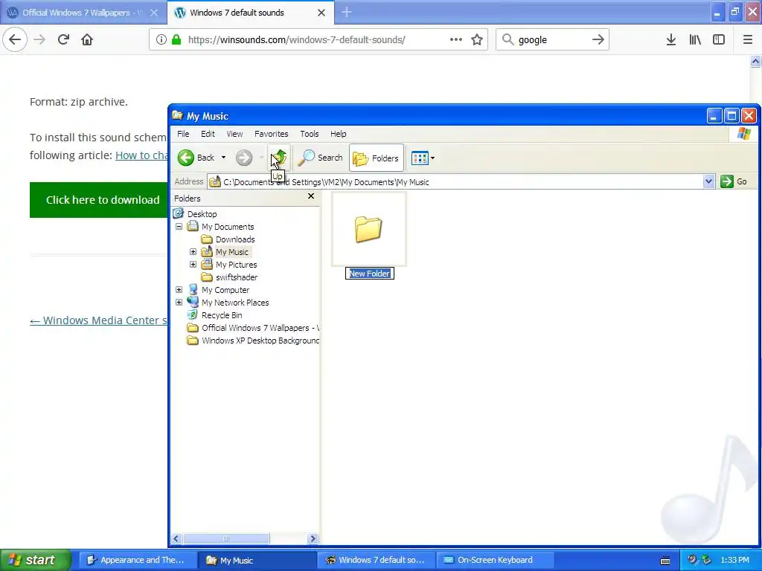
Task: Switch to On-Screen Keyboard taskbar button
Action: (x=496, y=560)
